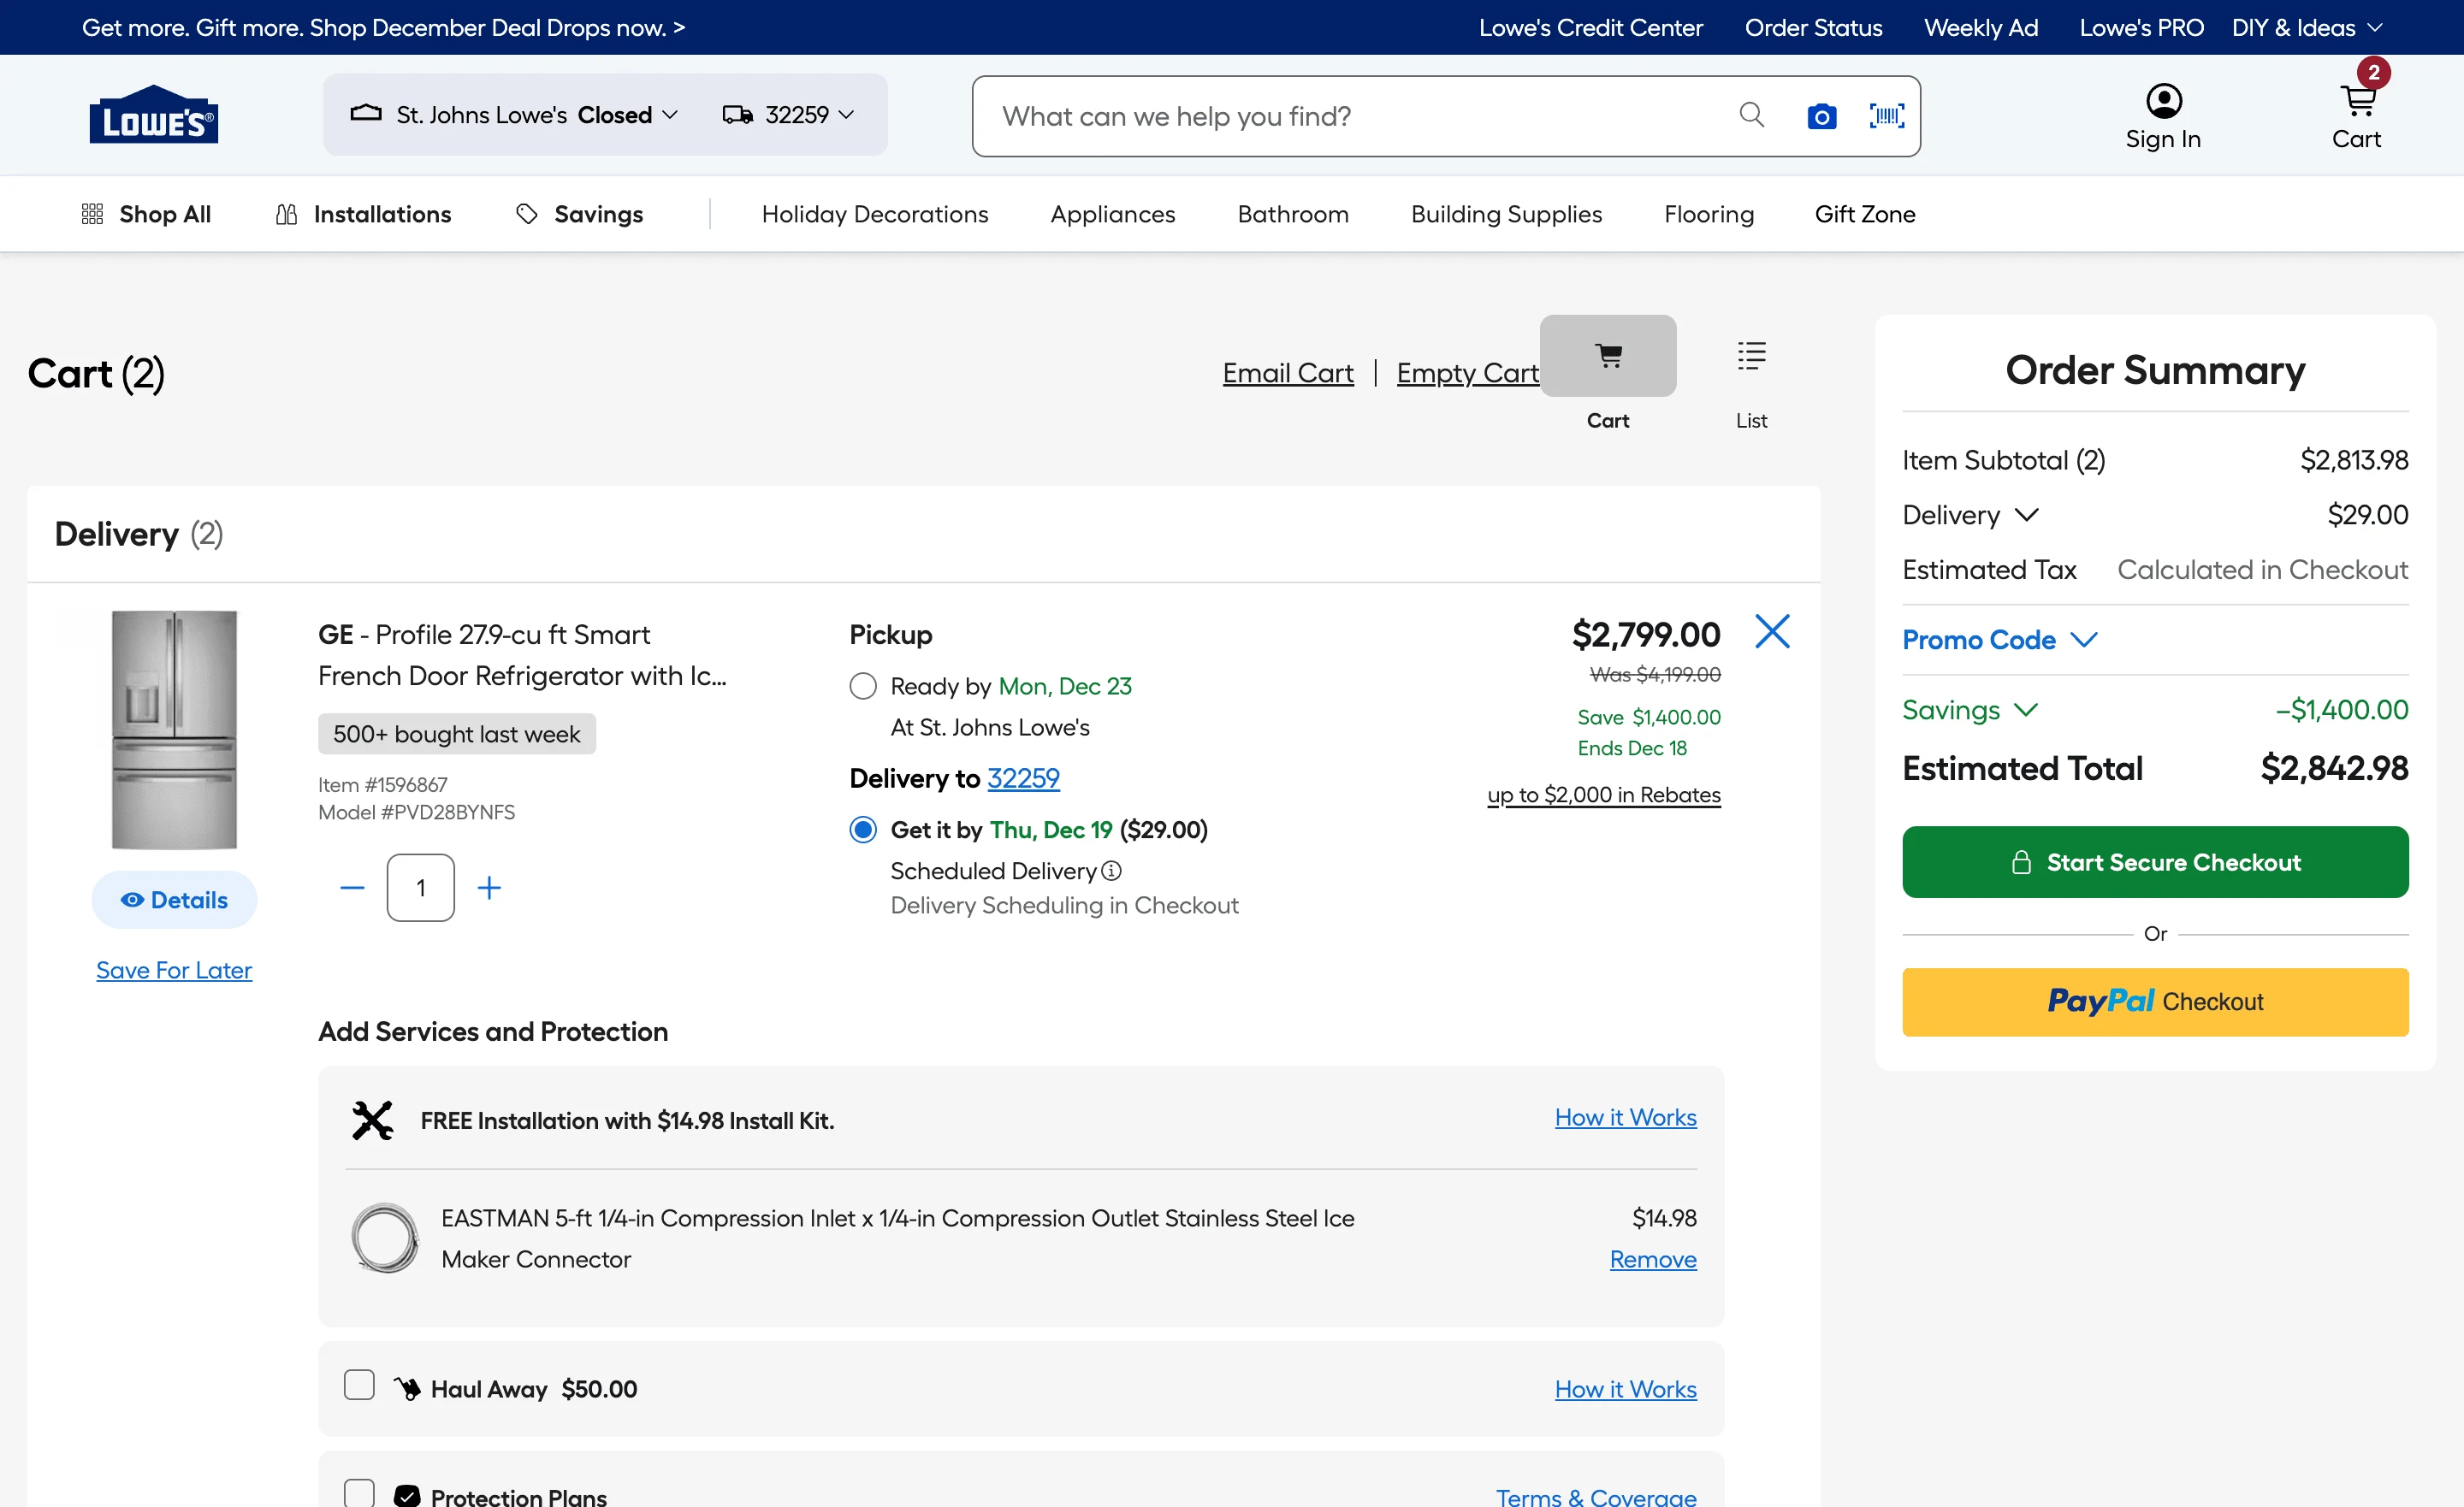Open Flooring category

1709,214
